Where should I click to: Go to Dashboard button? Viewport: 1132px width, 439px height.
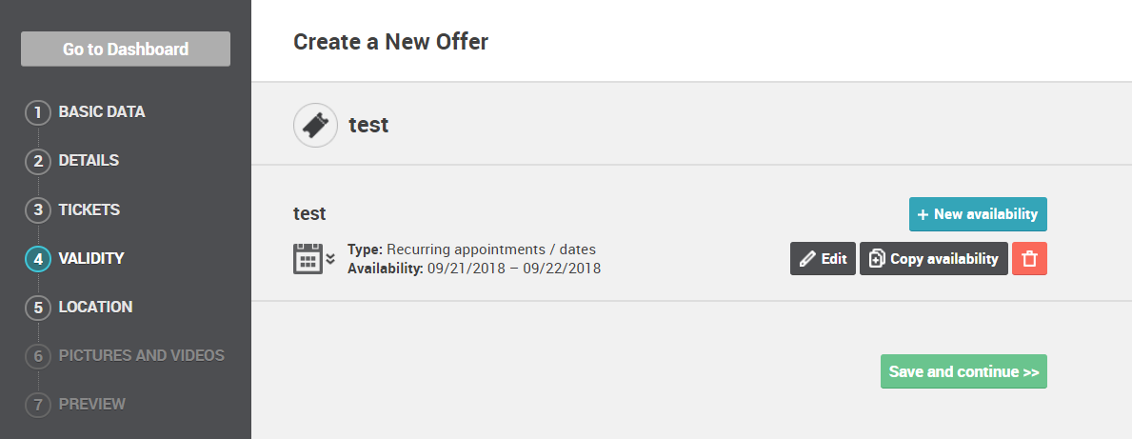tap(126, 50)
